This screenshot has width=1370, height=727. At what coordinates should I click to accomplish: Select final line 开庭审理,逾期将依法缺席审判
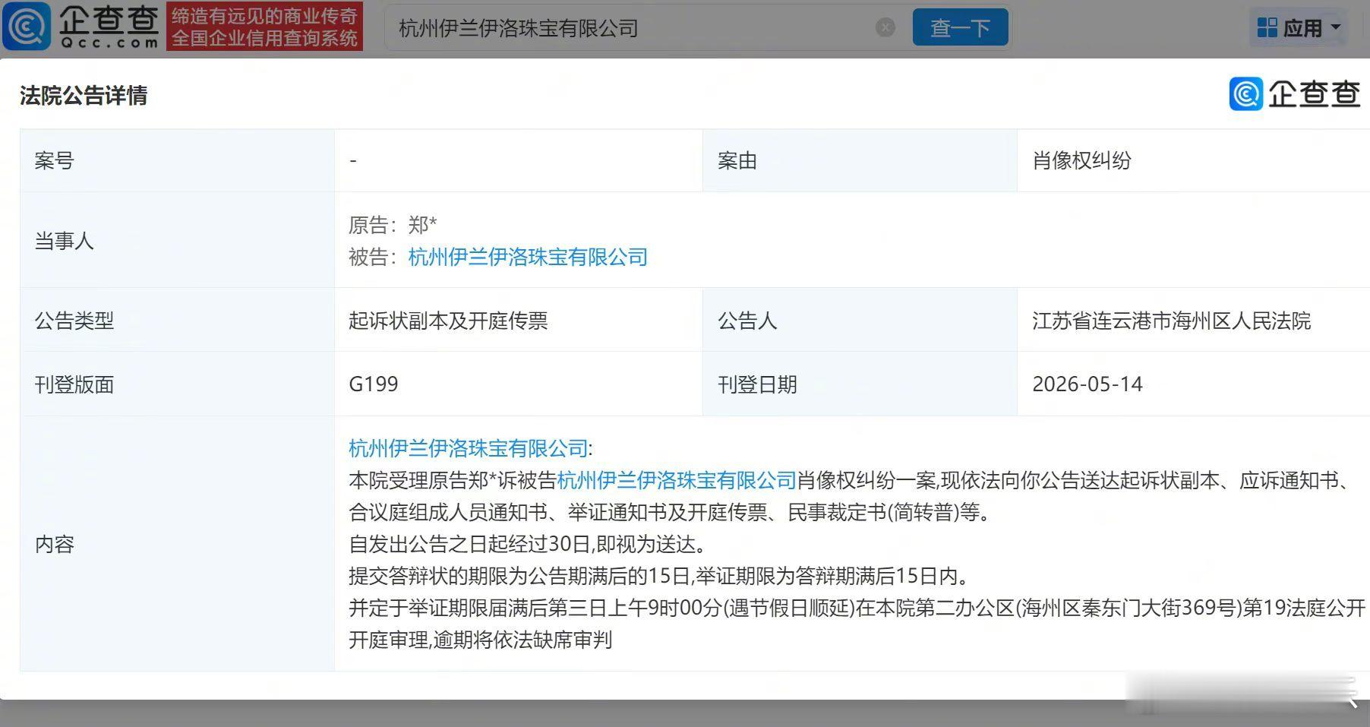coord(480,640)
